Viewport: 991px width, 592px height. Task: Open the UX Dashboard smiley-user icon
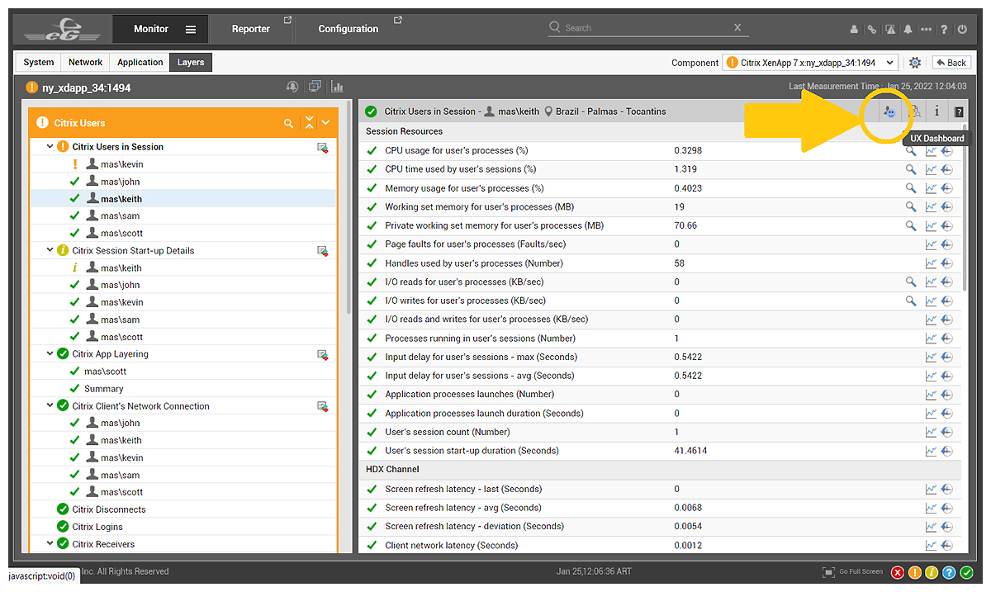pyautogui.click(x=889, y=111)
